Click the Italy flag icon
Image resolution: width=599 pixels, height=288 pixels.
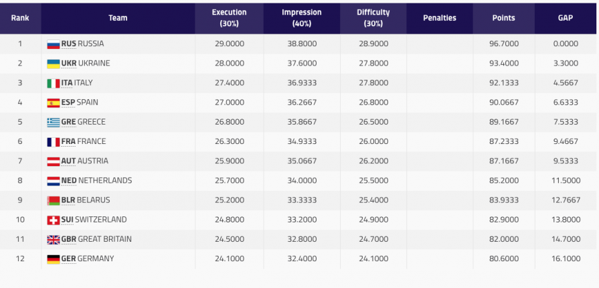click(54, 83)
